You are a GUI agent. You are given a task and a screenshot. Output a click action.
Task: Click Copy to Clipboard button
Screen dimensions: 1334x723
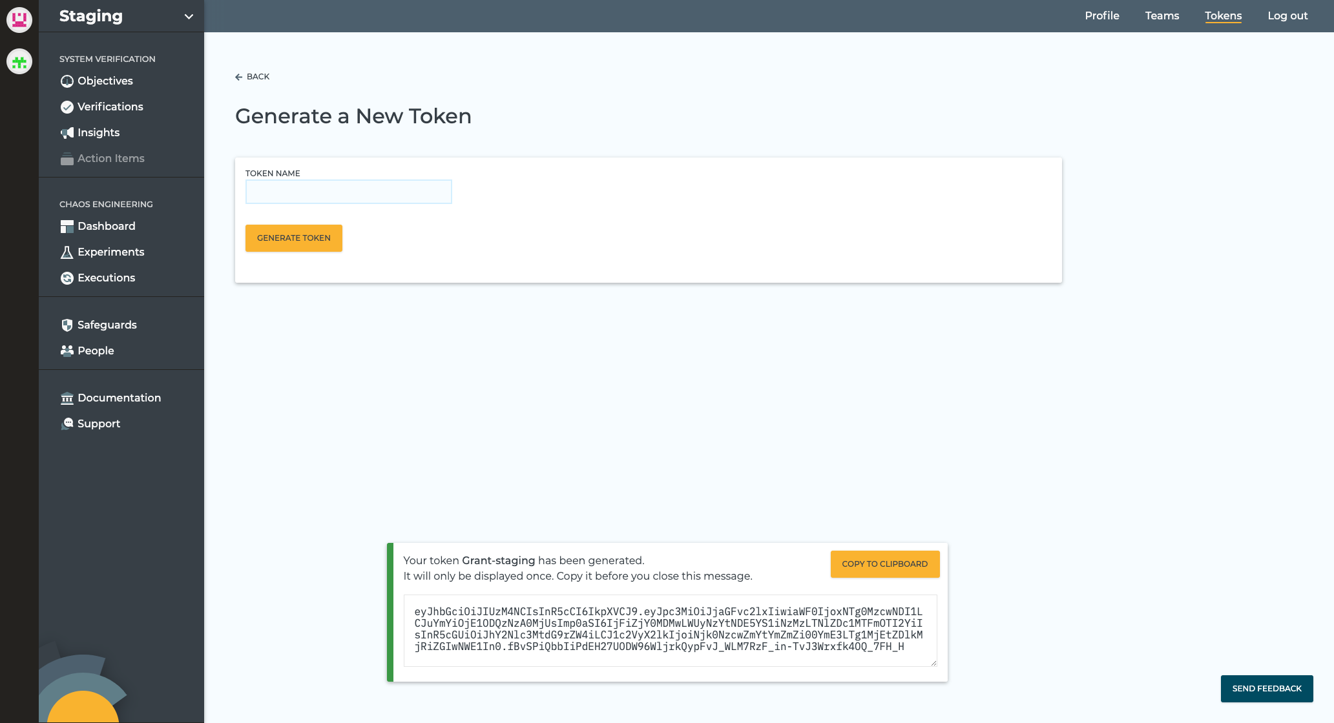(x=885, y=564)
